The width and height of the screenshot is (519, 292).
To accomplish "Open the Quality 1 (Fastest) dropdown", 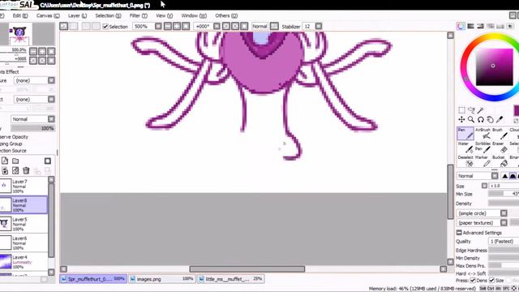I will pyautogui.click(x=503, y=242).
